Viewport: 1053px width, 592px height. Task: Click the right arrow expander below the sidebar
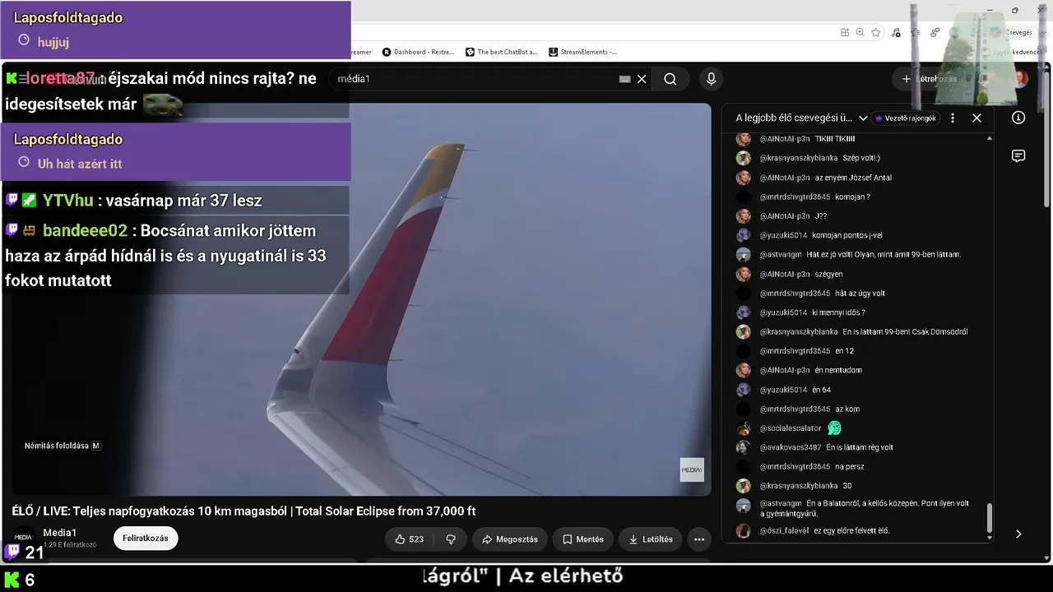click(1018, 534)
